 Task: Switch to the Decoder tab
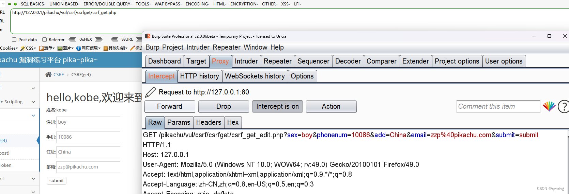(348, 61)
